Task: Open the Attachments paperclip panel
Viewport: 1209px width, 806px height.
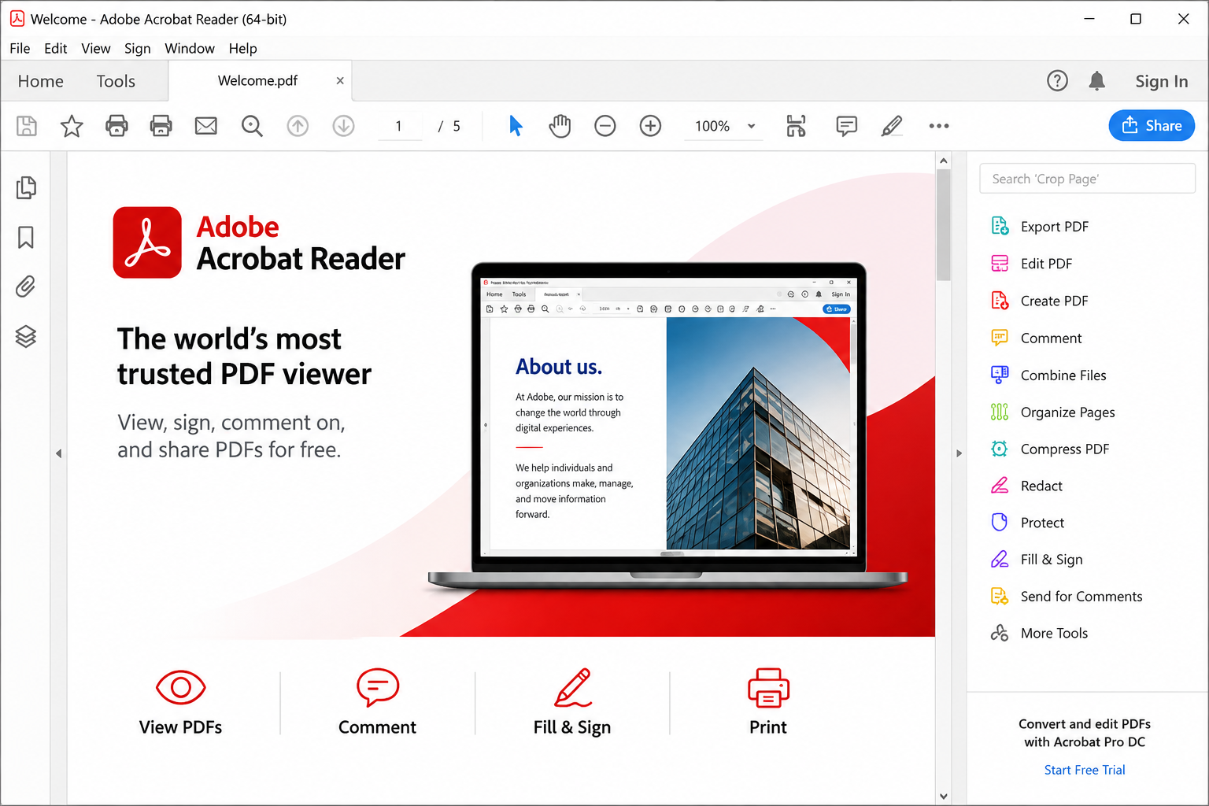Action: (26, 287)
